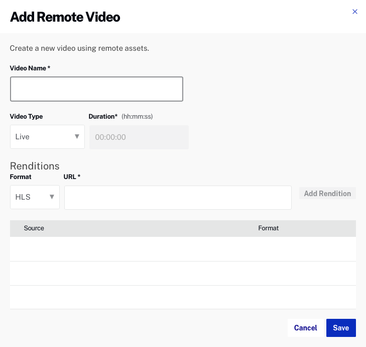Click the Source column header

click(34, 228)
